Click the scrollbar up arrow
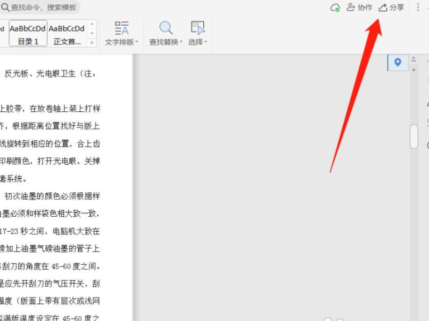 (413, 70)
